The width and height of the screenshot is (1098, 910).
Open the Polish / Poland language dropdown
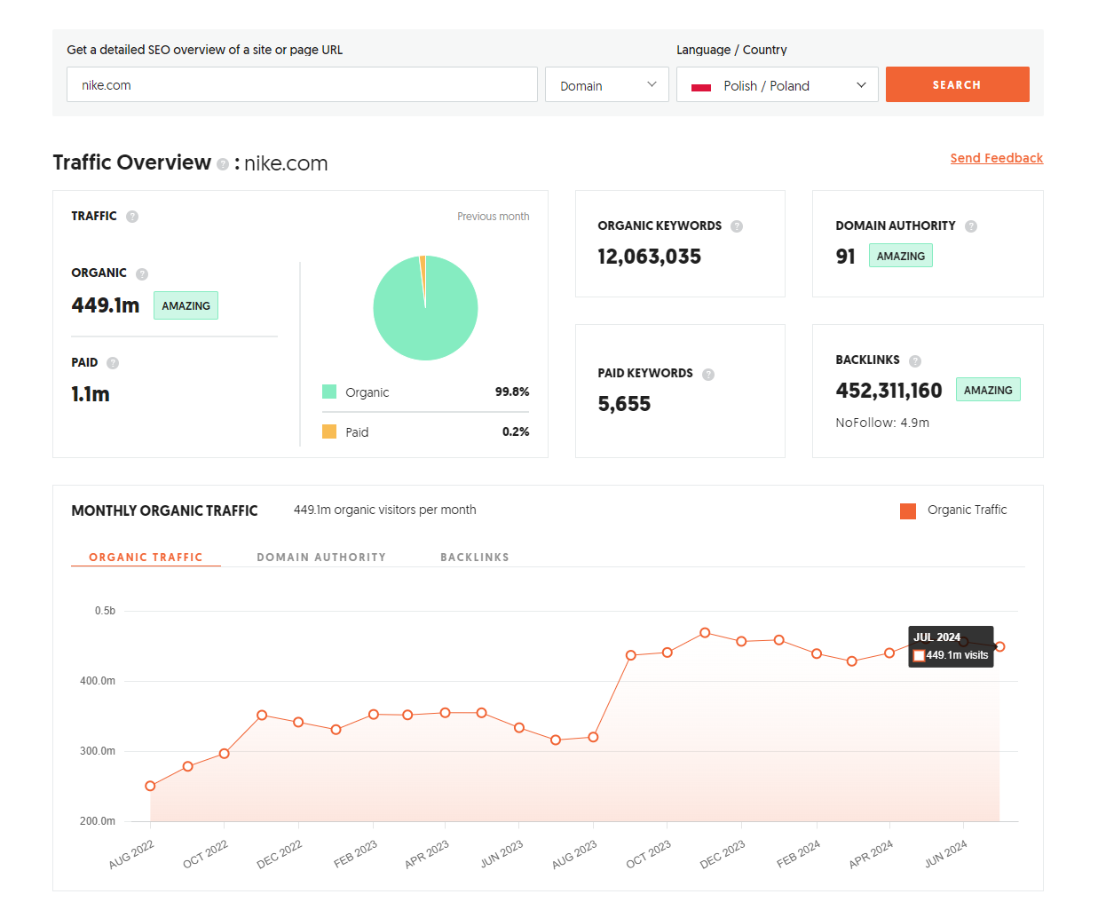tap(778, 85)
